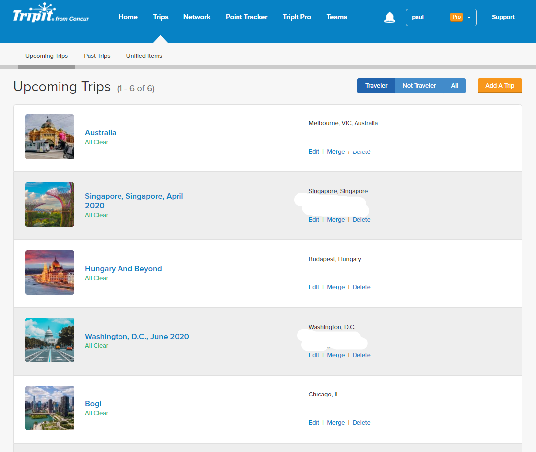
Task: Click the All Clear status under Australia
Action: click(96, 142)
